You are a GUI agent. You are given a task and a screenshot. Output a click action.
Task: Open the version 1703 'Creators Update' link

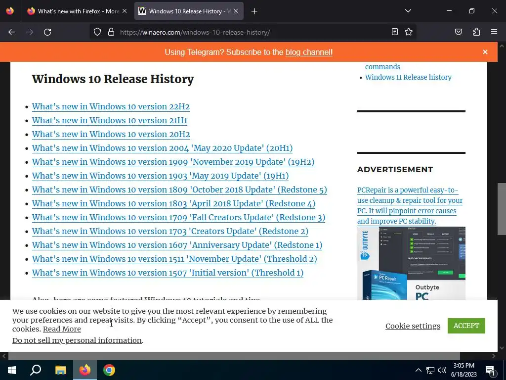pos(170,232)
